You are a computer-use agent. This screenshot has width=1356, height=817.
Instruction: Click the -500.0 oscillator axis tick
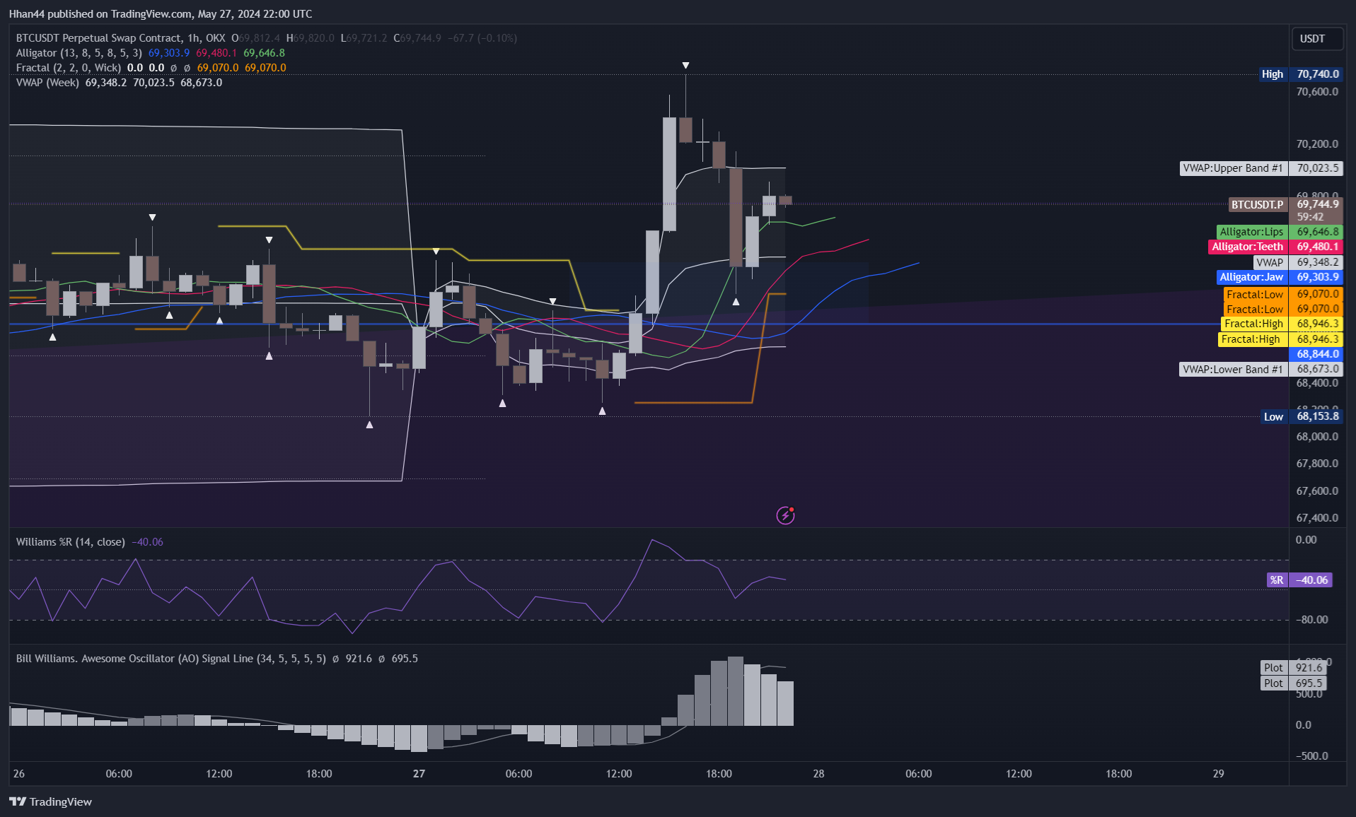click(x=1311, y=756)
